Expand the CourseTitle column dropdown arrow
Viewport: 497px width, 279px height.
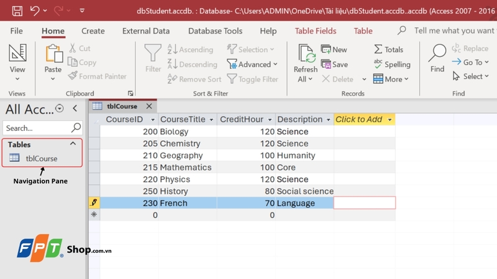tap(211, 120)
